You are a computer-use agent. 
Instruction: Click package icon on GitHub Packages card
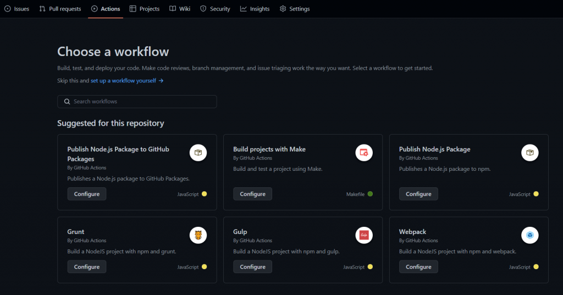(198, 153)
